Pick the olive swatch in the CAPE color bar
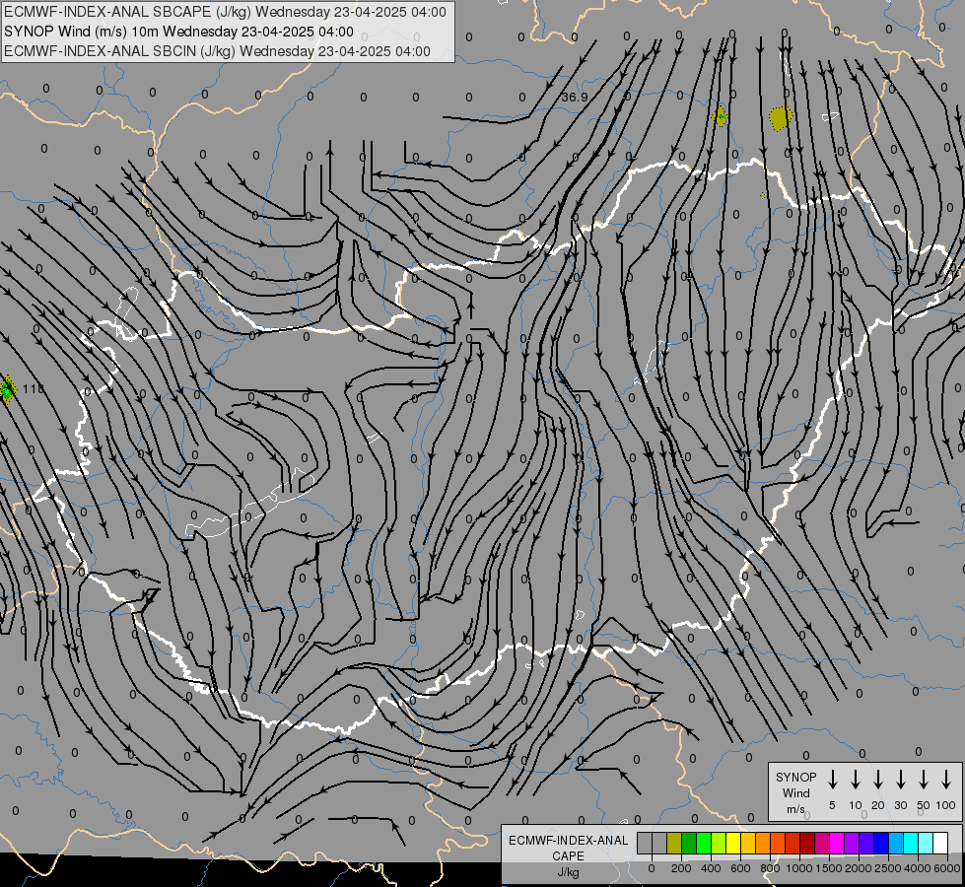Screen dimensions: 965x887 tap(674, 843)
